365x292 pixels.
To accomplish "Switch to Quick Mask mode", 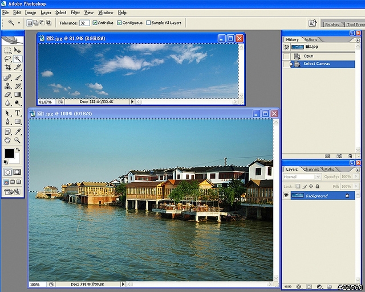I will 17,172.
